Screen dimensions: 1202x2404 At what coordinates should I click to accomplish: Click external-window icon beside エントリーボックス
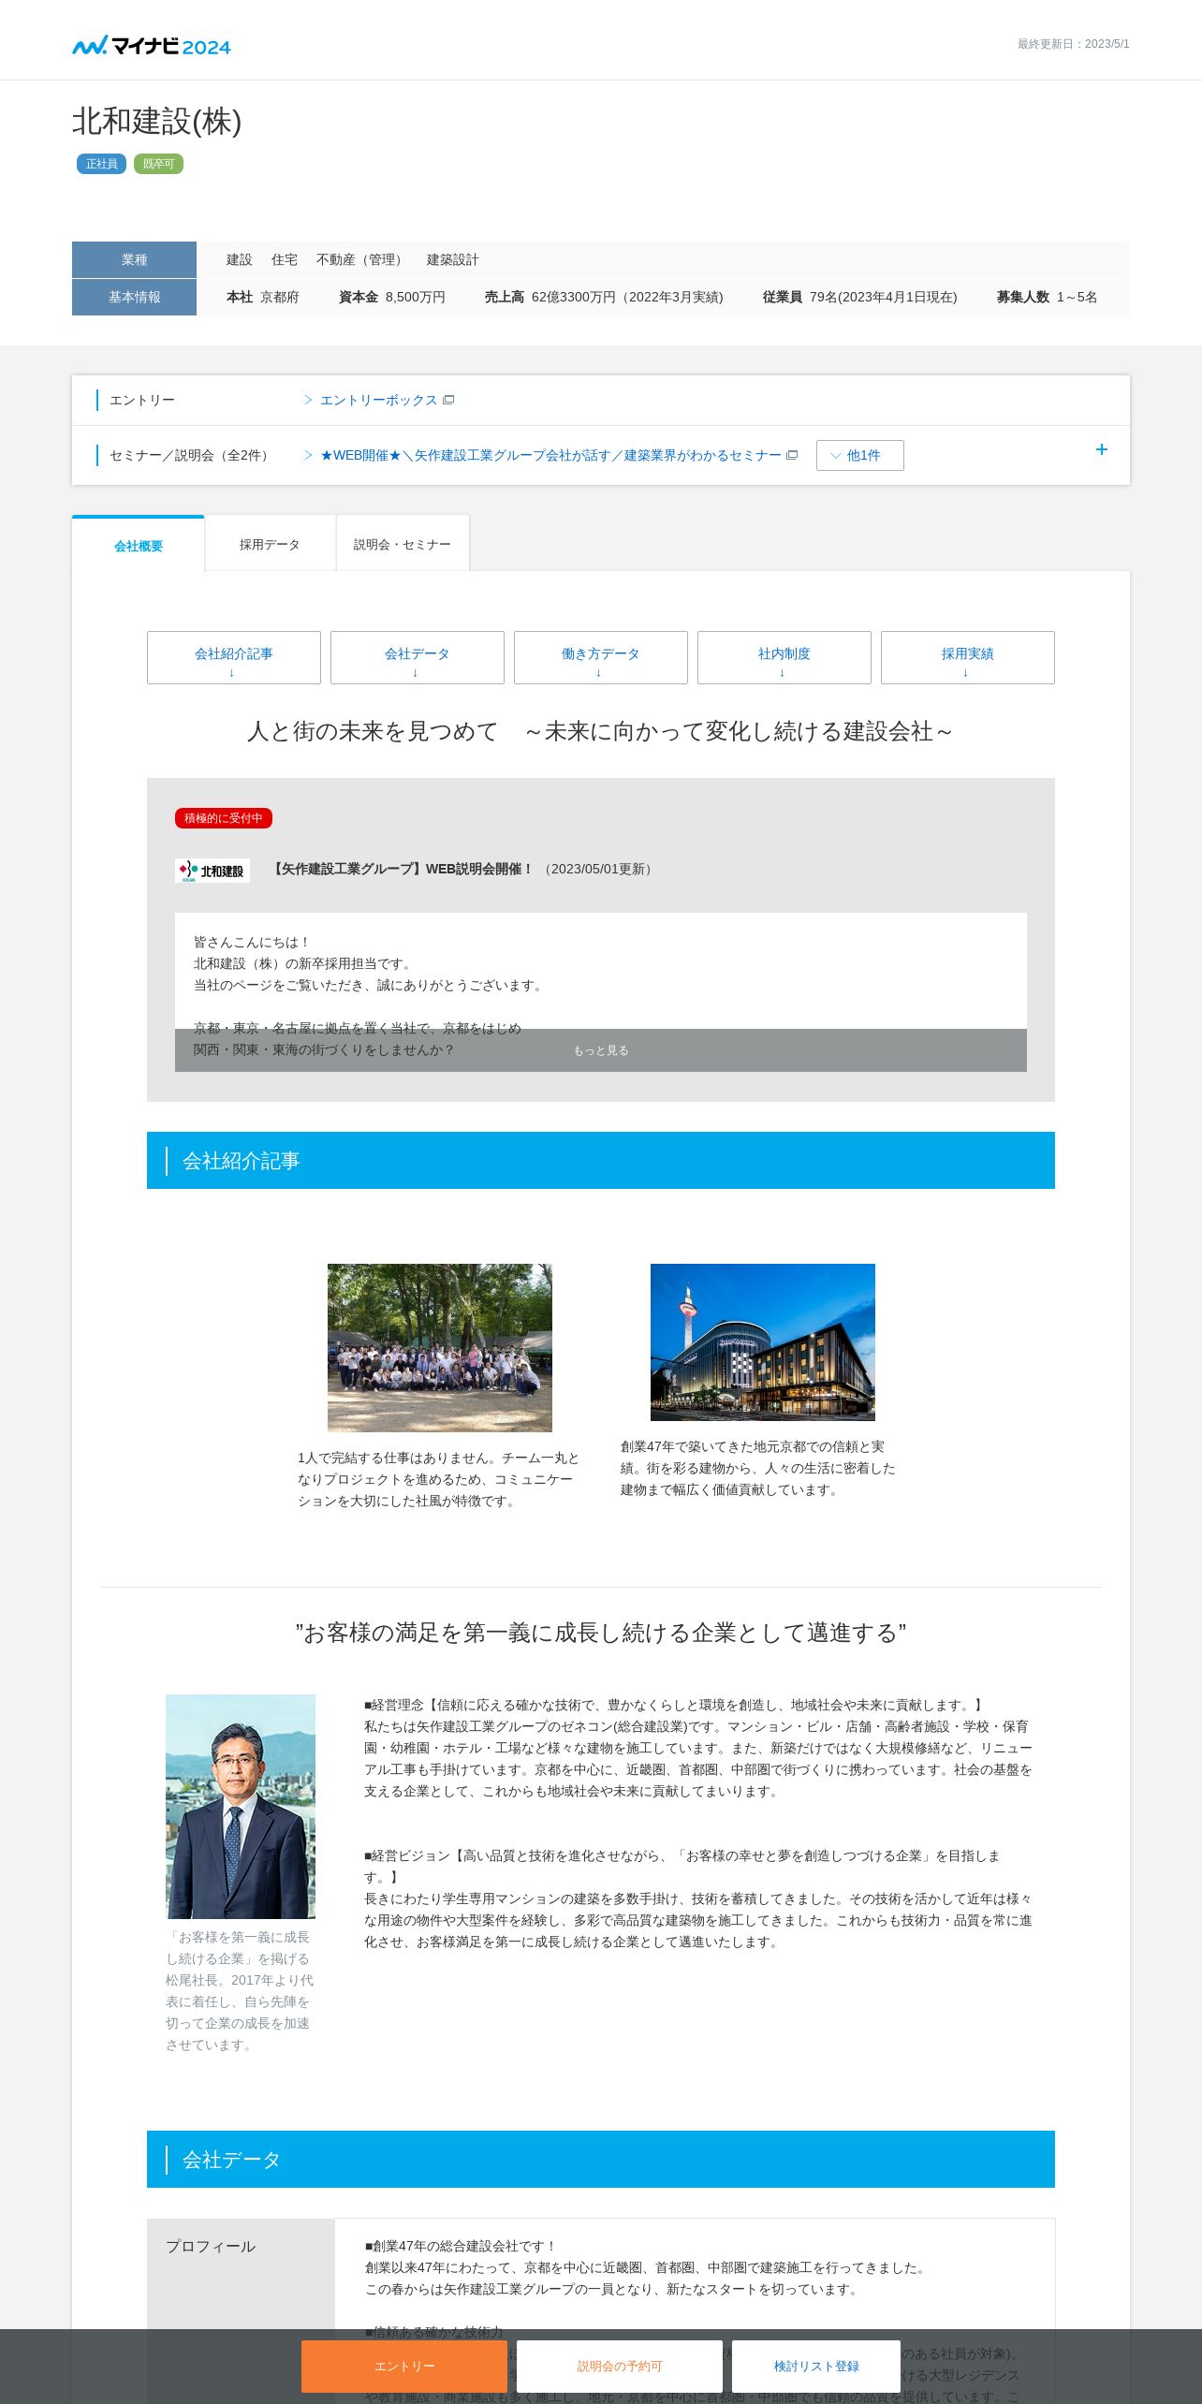pyautogui.click(x=448, y=400)
